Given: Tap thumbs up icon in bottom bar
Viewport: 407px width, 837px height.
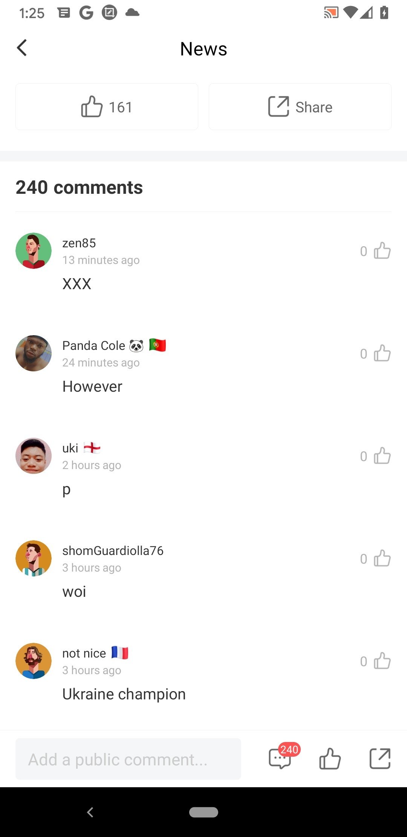Looking at the screenshot, I should tap(330, 759).
